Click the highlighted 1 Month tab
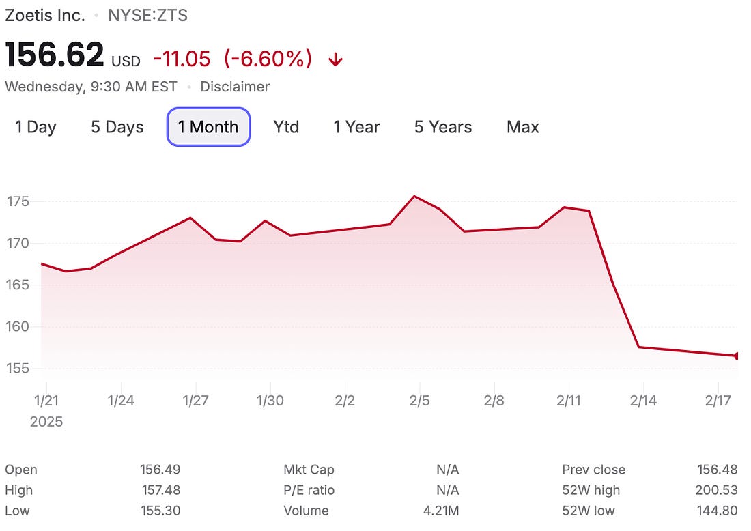 pos(208,127)
